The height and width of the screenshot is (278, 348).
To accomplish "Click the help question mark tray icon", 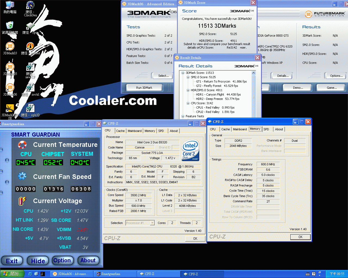I will point(314,274).
